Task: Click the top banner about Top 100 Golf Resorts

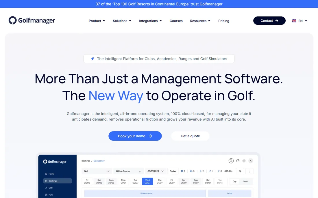Action: 159,4
